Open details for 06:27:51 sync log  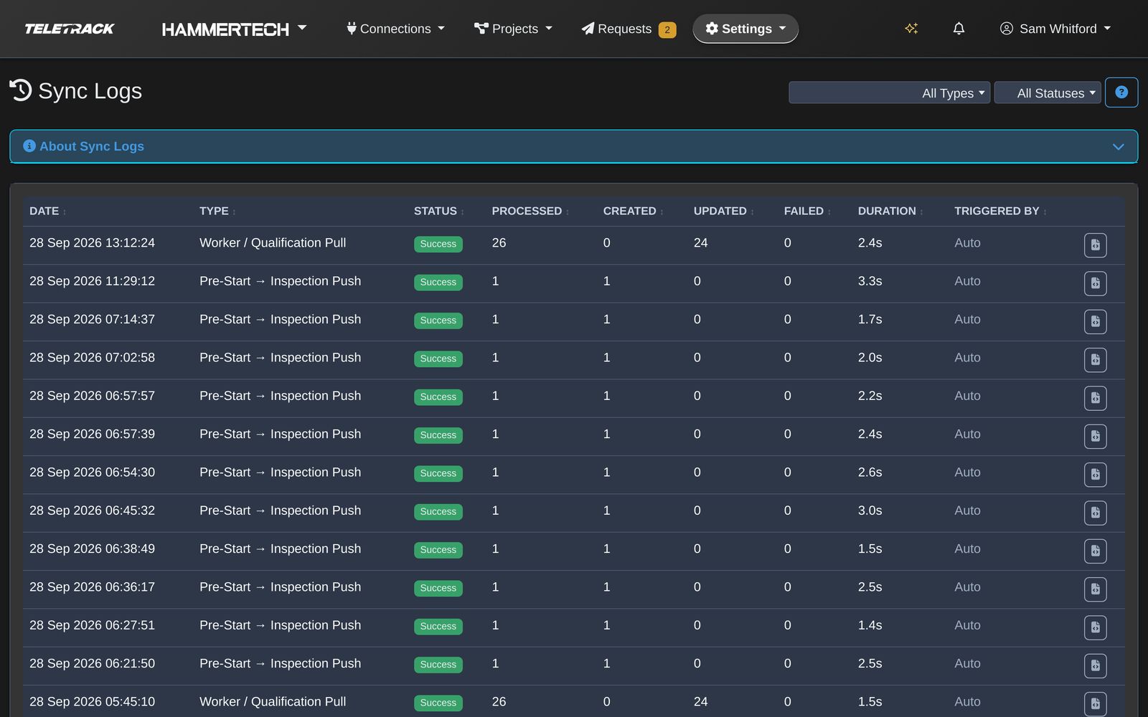1095,627
